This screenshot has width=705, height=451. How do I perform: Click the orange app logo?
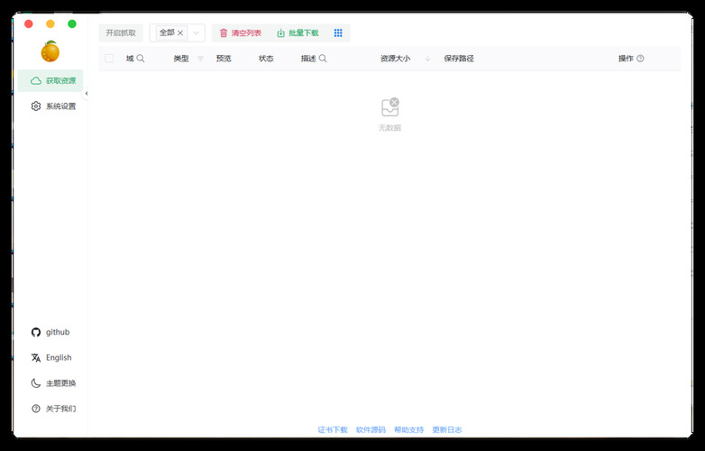50,51
